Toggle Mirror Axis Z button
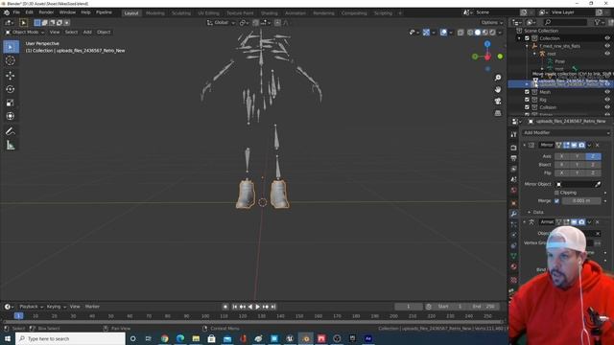614x345 pixels. pyautogui.click(x=593, y=156)
